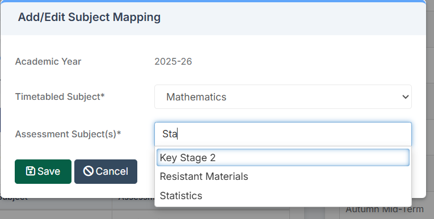Click the blank space right of the Cancel button
The height and width of the screenshot is (219, 434).
(x=145, y=172)
